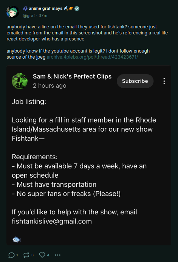Open the anime graf mays display name

[x=46, y=8]
